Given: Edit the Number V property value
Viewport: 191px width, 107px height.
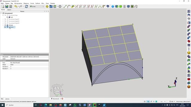Looking at the screenshot, I should pyautogui.click(x=29, y=69).
